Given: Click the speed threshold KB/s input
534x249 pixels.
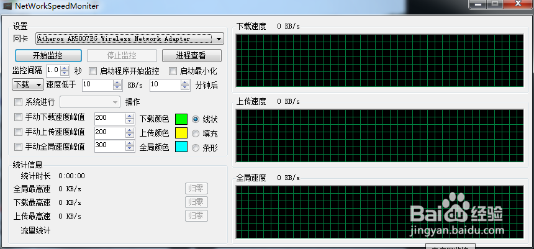Looking at the screenshot, I should coord(97,85).
